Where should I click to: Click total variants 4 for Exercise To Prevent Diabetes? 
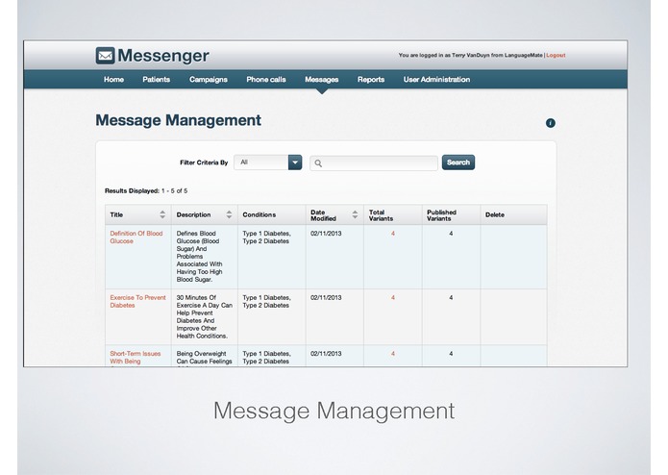(393, 298)
